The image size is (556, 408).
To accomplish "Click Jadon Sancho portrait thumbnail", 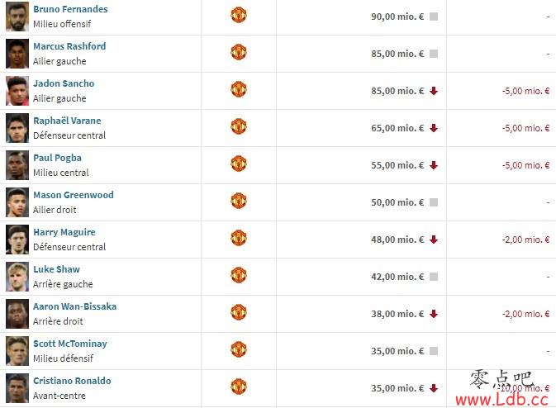I will [x=17, y=91].
